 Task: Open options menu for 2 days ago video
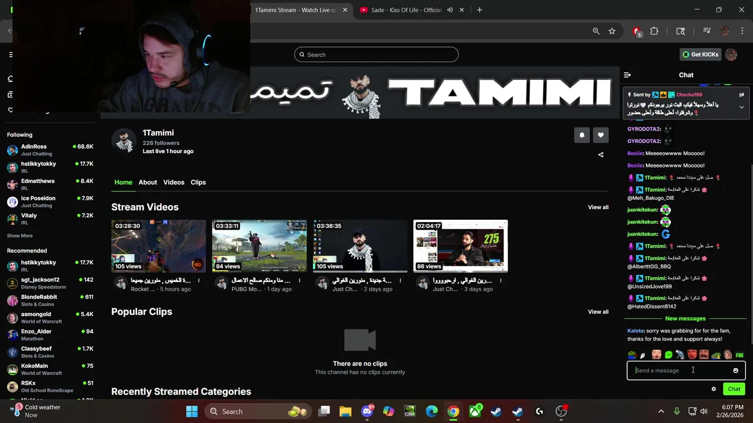point(400,281)
